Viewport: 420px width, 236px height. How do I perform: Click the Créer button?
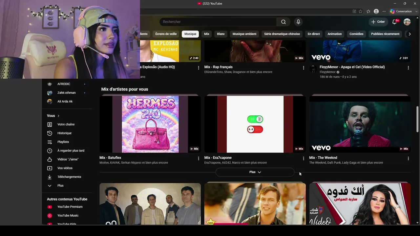click(378, 22)
